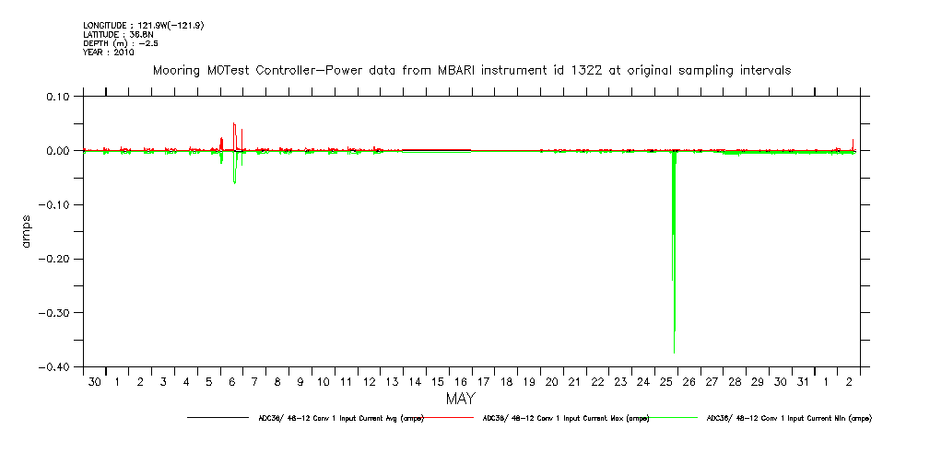Click the 'MAY' x-axis month label
The width and height of the screenshot is (930, 464).
click(x=461, y=400)
